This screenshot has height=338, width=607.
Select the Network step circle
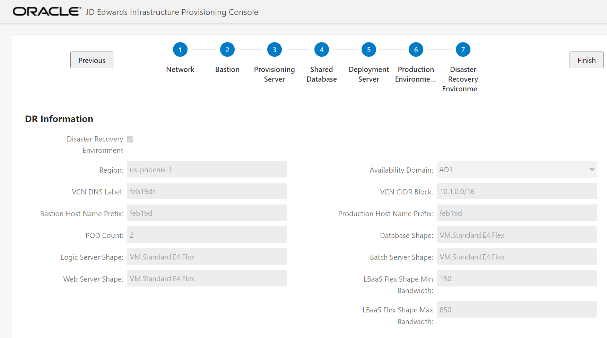tap(180, 49)
